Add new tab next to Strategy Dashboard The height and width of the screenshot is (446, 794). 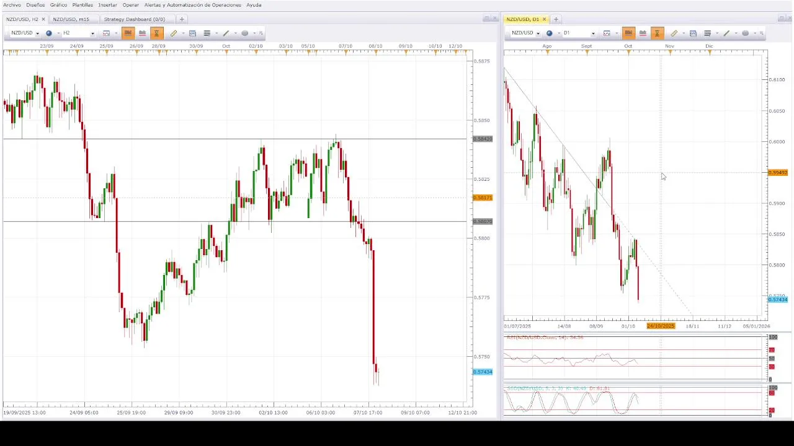point(182,19)
